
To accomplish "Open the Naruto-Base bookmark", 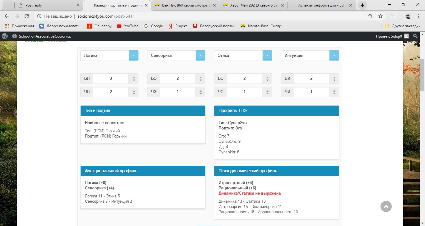I will pos(262,26).
